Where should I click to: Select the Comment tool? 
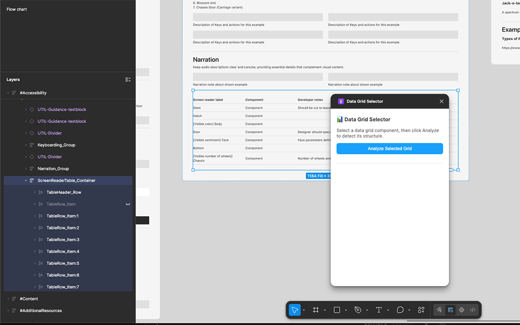[x=400, y=310]
